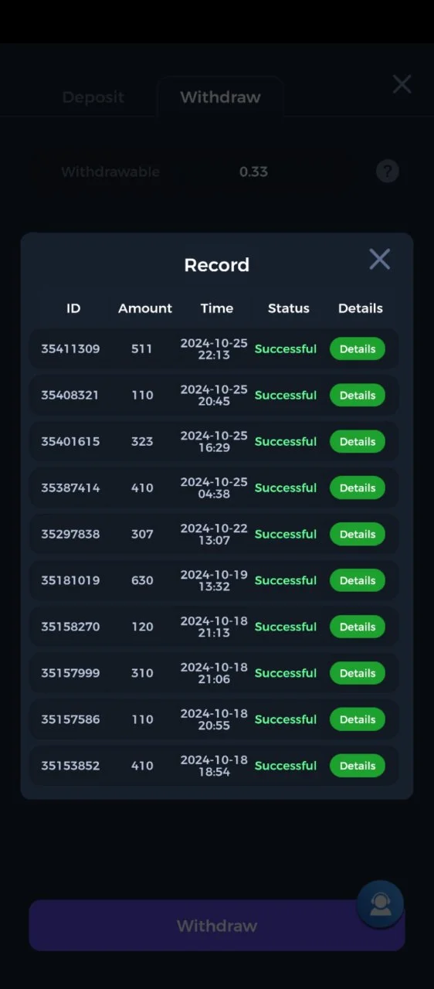View Details for record 35157586
The width and height of the screenshot is (434, 989).
coord(358,719)
